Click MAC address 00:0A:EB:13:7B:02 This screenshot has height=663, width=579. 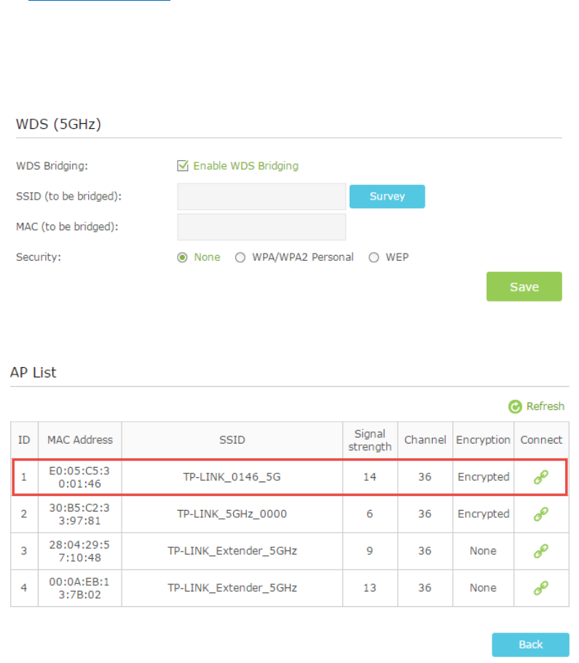pyautogui.click(x=79, y=588)
